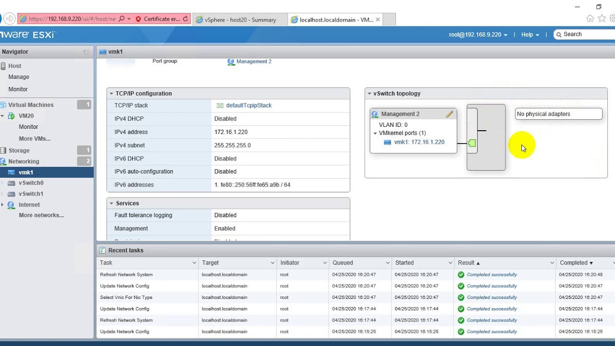Click the No physical adapters box

[558, 114]
